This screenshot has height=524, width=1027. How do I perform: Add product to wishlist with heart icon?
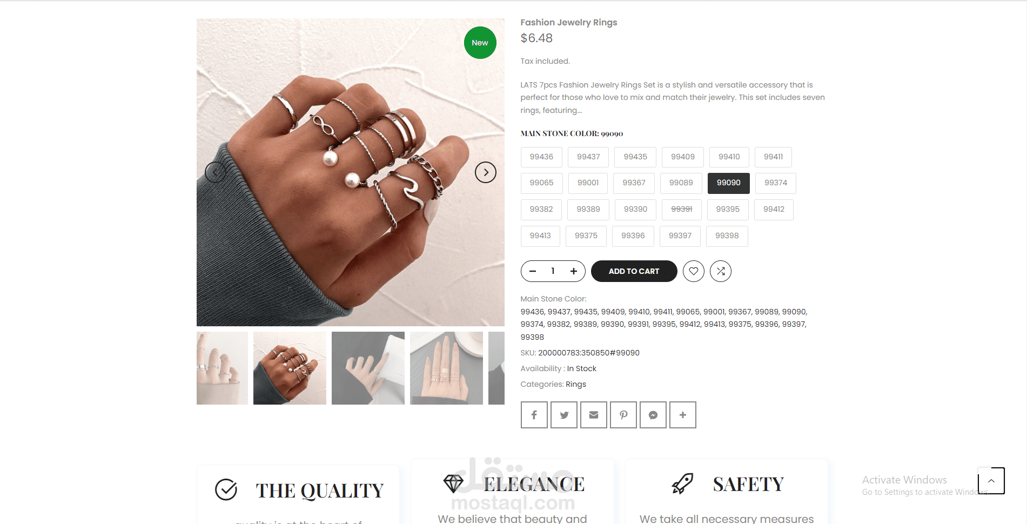(693, 271)
